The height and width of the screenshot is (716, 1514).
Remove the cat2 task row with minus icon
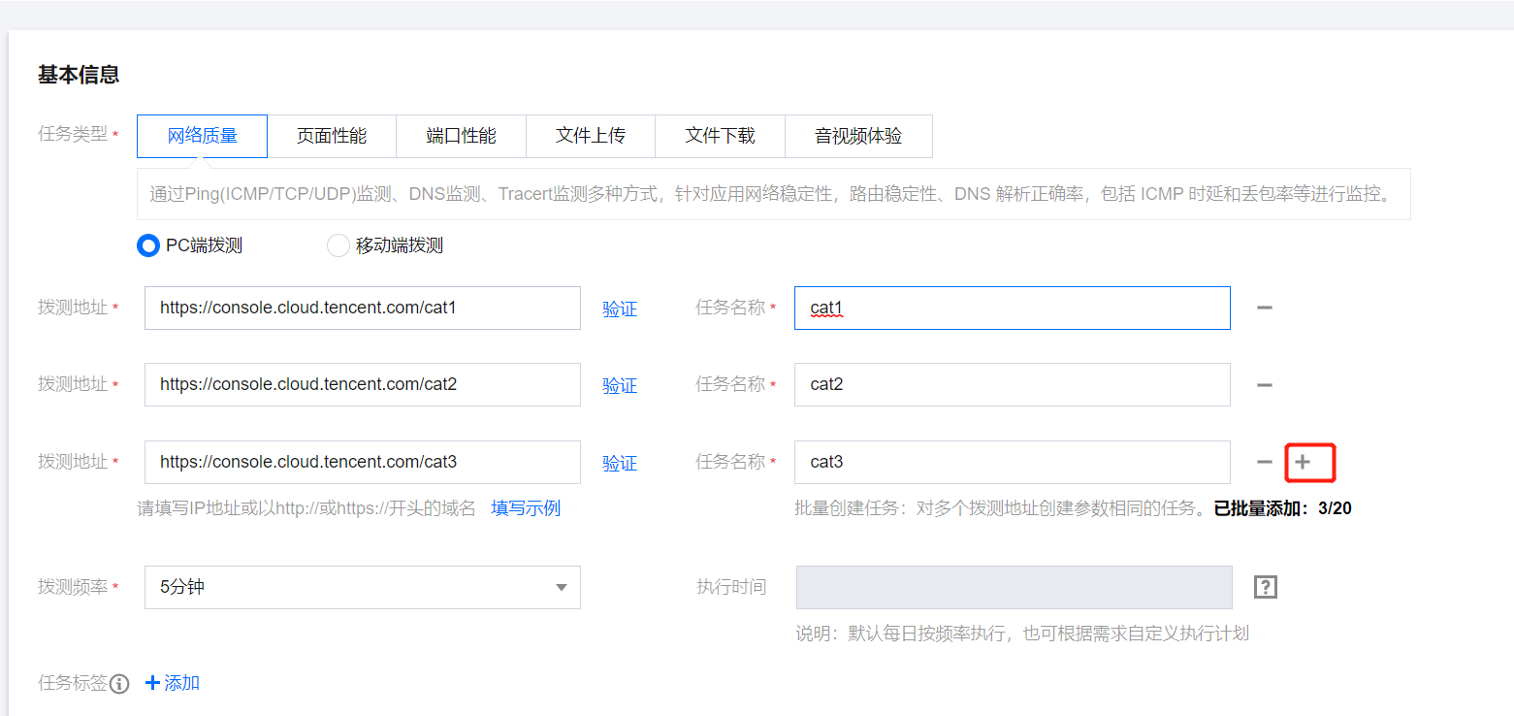point(1264,385)
